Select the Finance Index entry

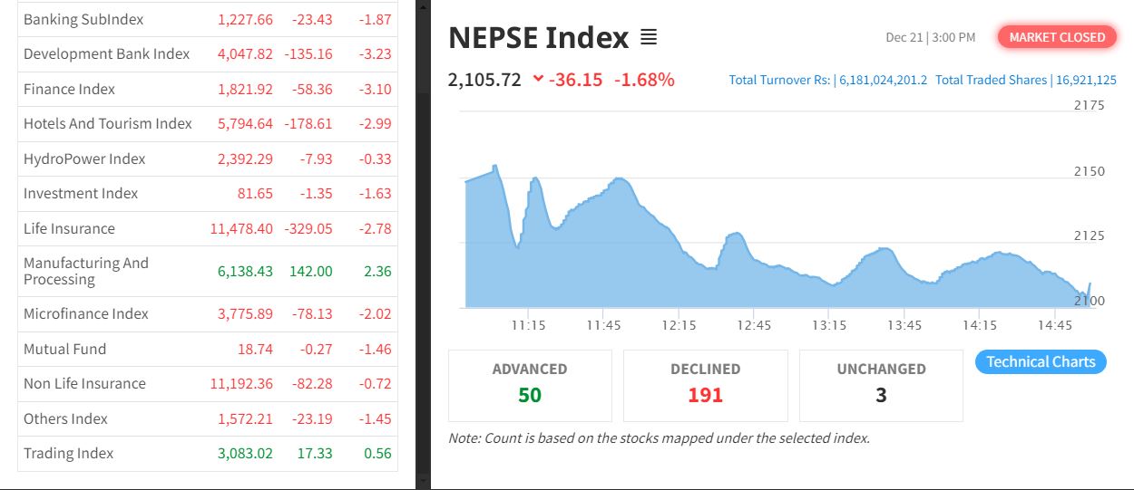70,89
